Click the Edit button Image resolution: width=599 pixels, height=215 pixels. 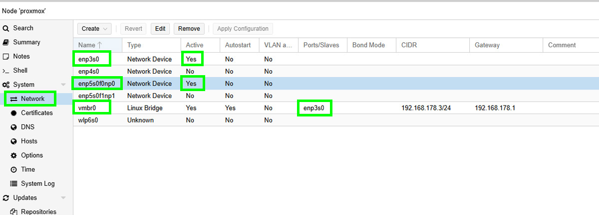coord(160,29)
